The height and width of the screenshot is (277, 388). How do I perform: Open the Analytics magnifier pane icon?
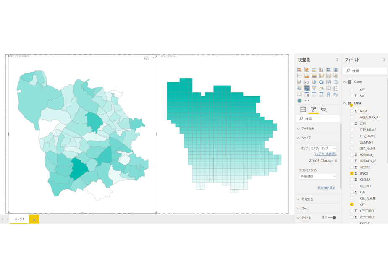(324, 109)
